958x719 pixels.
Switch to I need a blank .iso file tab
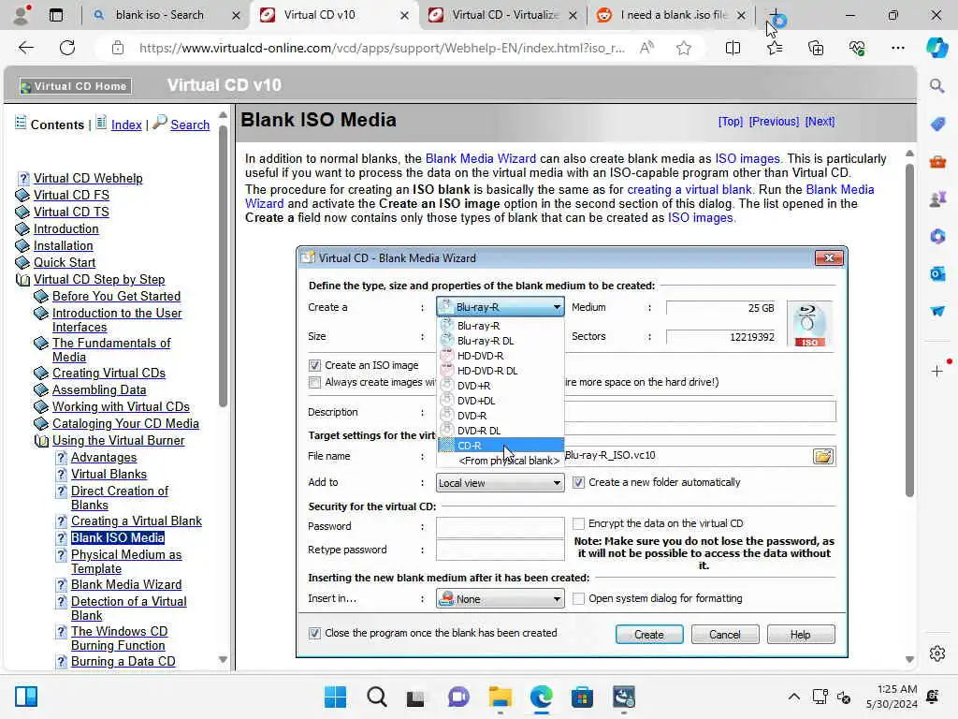coord(674,15)
